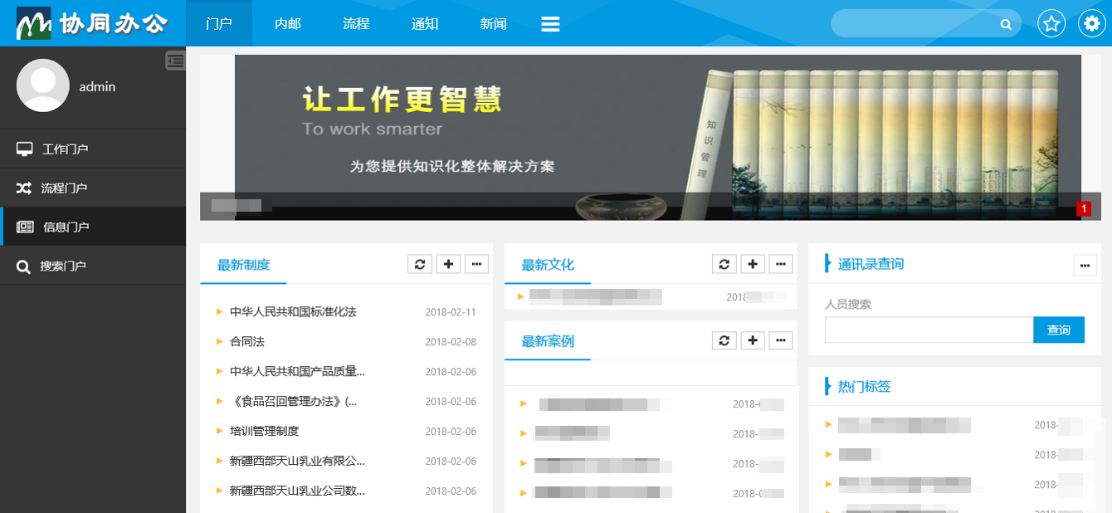Click date 2018-02-08 beside 合同法
The width and height of the screenshot is (1112, 513).
point(451,343)
